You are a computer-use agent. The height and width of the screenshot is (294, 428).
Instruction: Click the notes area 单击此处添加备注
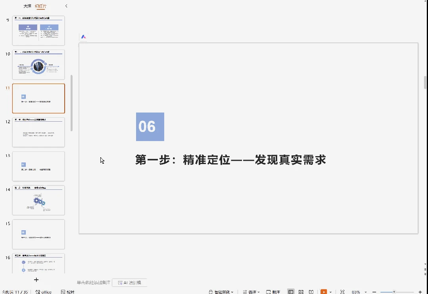pyautogui.click(x=93, y=283)
